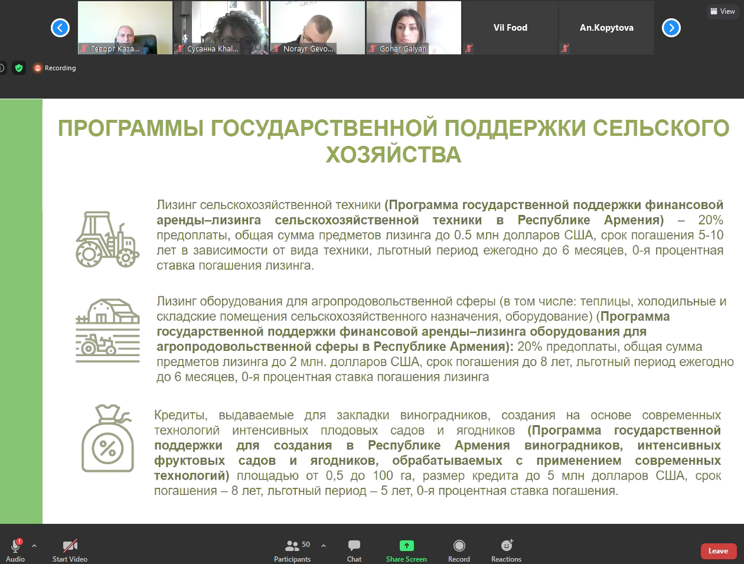Viewport: 744px width, 564px height.
Task: Select the Vil Food participant tile
Action: (510, 28)
